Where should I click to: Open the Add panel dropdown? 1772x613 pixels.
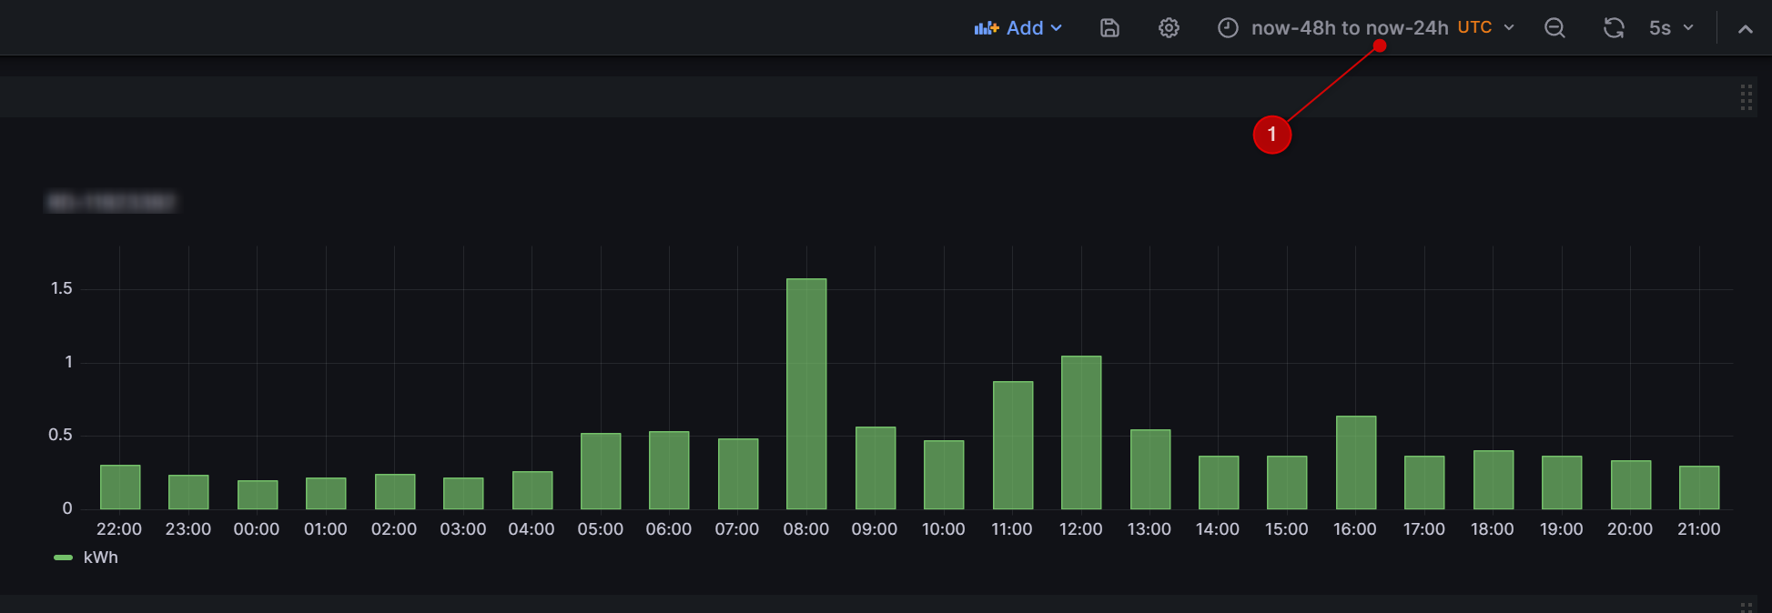coord(1018,28)
